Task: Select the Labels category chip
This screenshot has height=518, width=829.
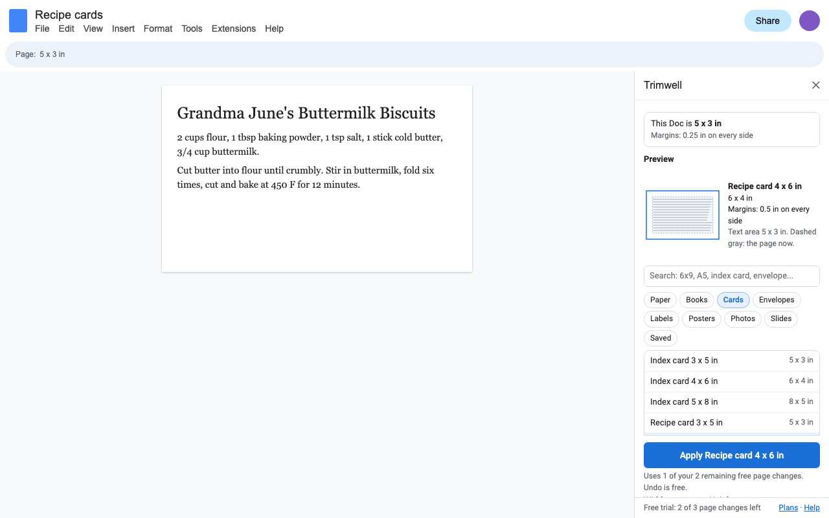Action: point(661,319)
